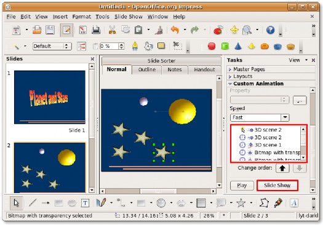Open the Slide Show menu

tap(129, 17)
